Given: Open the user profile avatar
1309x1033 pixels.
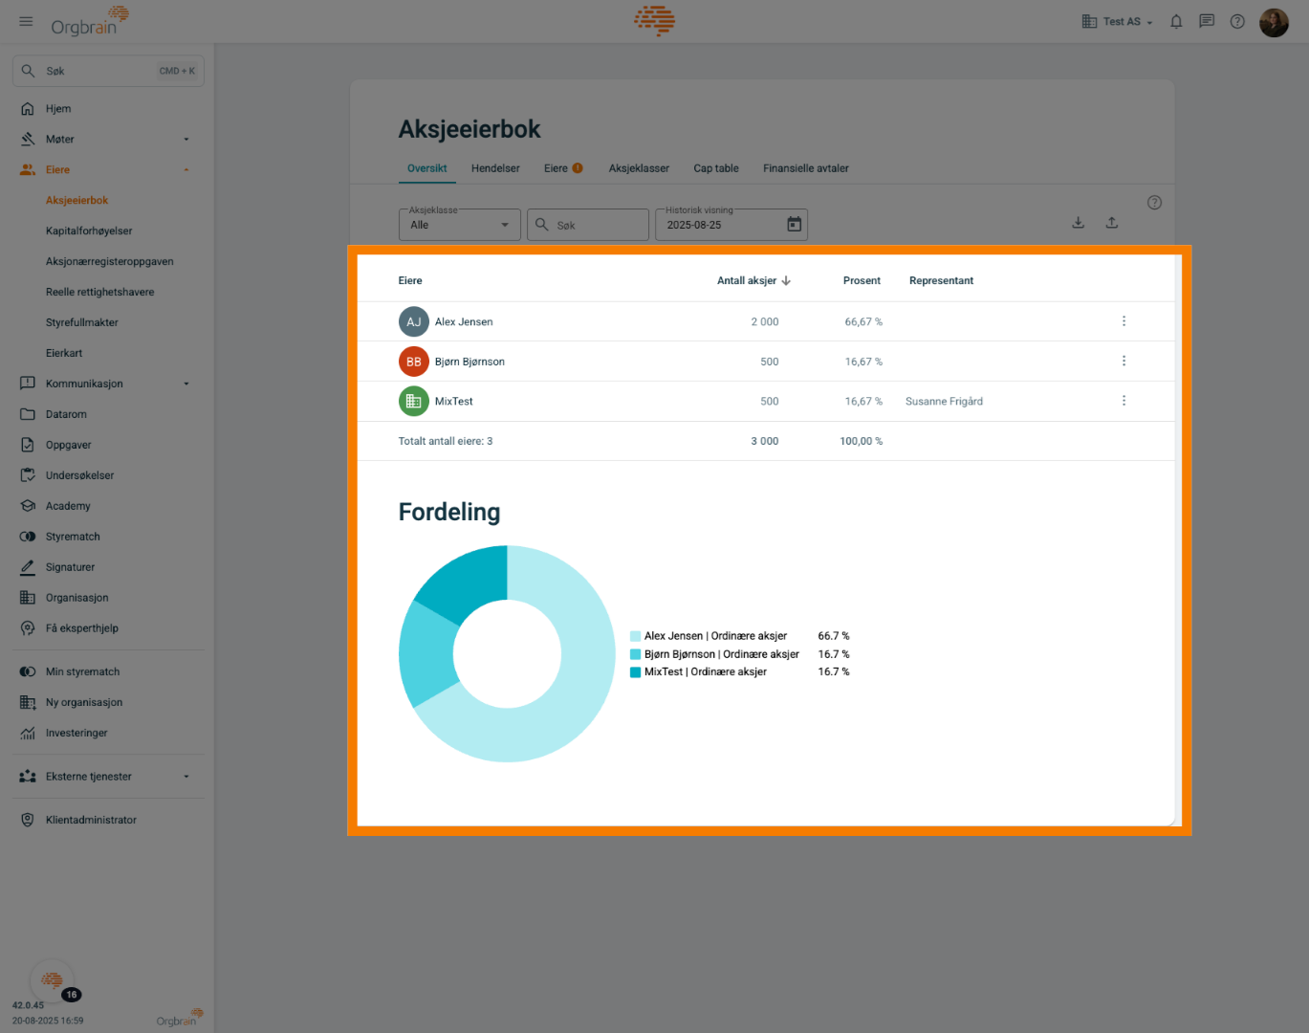Looking at the screenshot, I should point(1274,22).
